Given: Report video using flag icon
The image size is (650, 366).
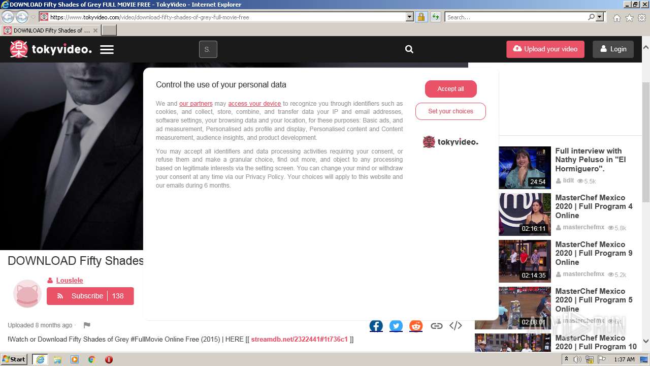Looking at the screenshot, I should [87, 325].
